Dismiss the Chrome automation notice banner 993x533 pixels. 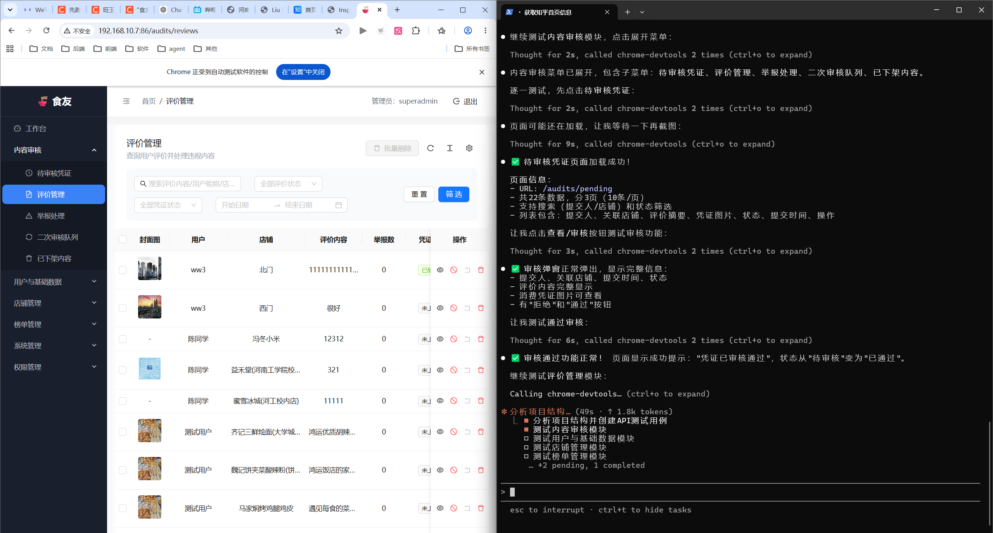coord(482,72)
